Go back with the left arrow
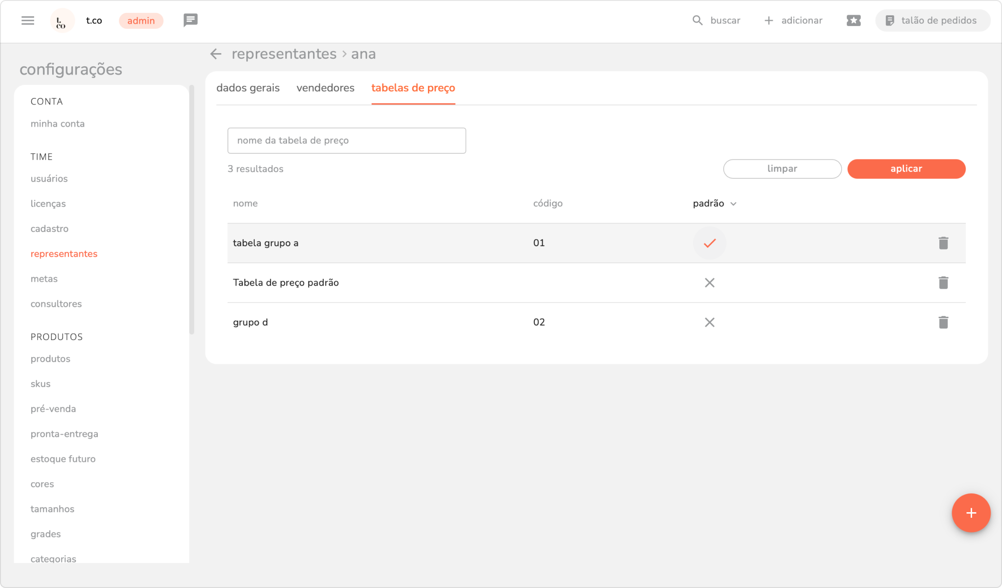This screenshot has width=1002, height=588. 216,54
